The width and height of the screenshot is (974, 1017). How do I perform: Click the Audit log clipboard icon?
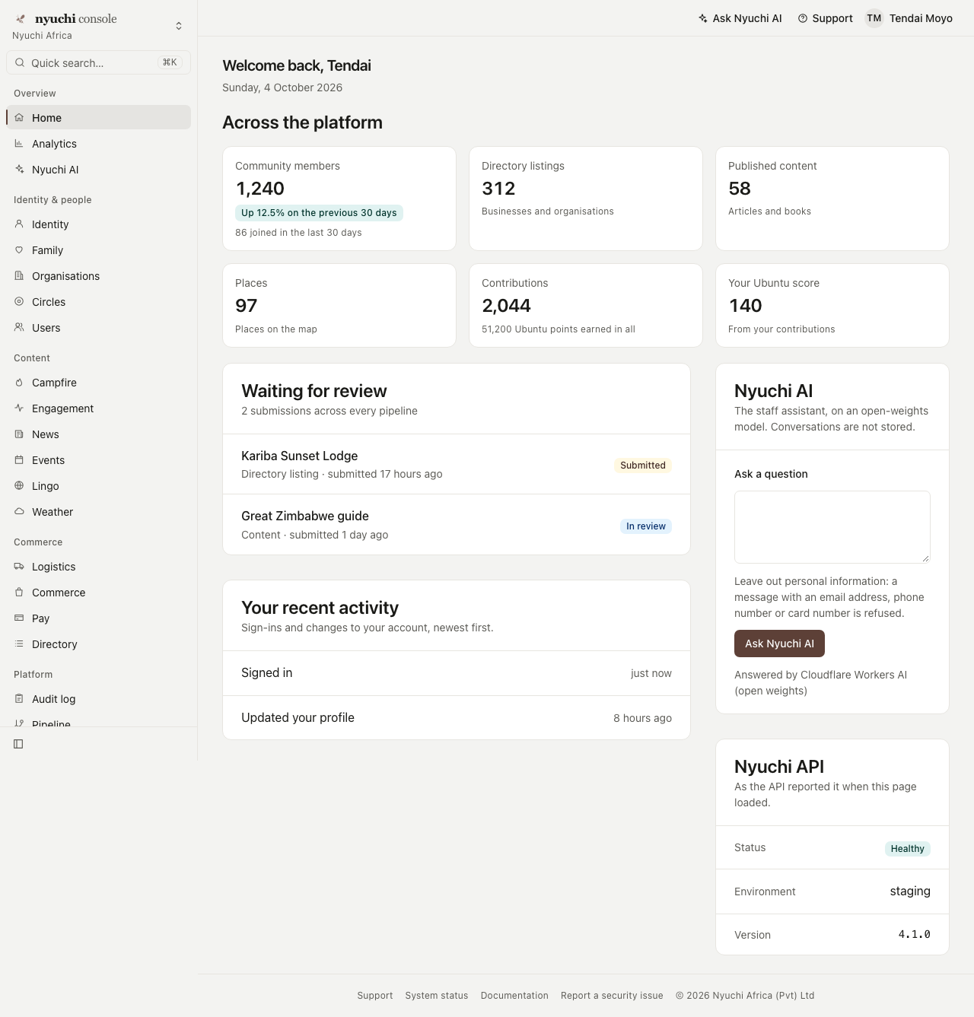19,699
